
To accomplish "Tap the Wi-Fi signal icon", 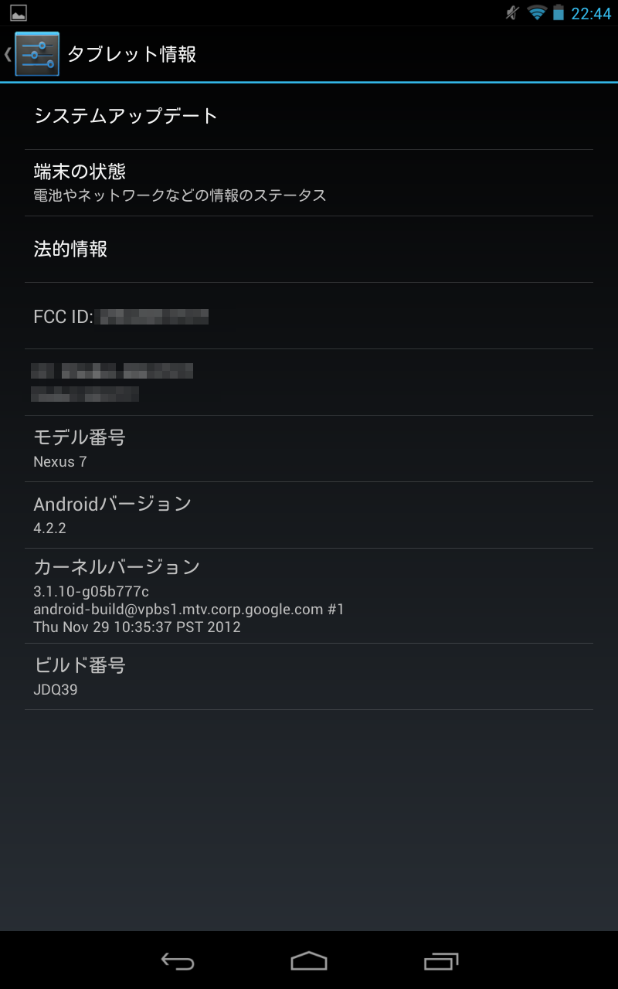I will tap(537, 13).
